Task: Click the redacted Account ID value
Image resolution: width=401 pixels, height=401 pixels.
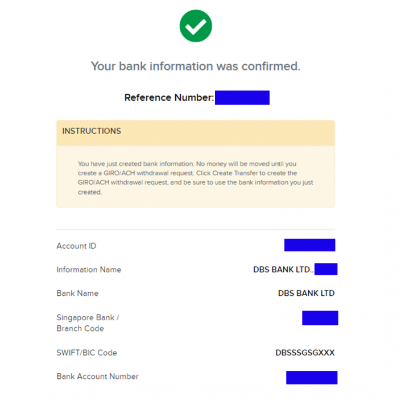Action: [x=309, y=245]
